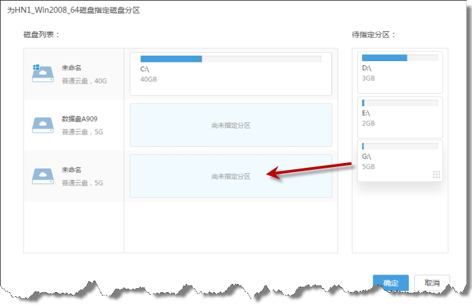Cancel the dialog with 取消
The width and height of the screenshot is (472, 305).
(x=432, y=283)
